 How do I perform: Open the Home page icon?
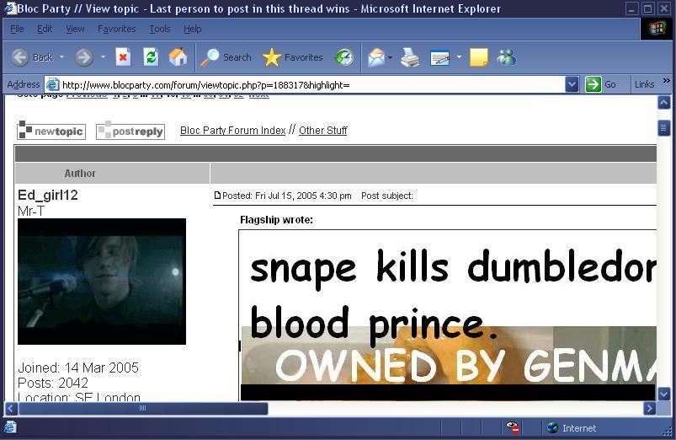pyautogui.click(x=178, y=57)
